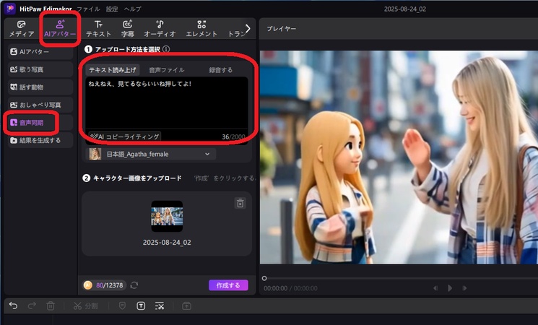
Task: Select 話す動物 sidebar item
Action: (40, 87)
